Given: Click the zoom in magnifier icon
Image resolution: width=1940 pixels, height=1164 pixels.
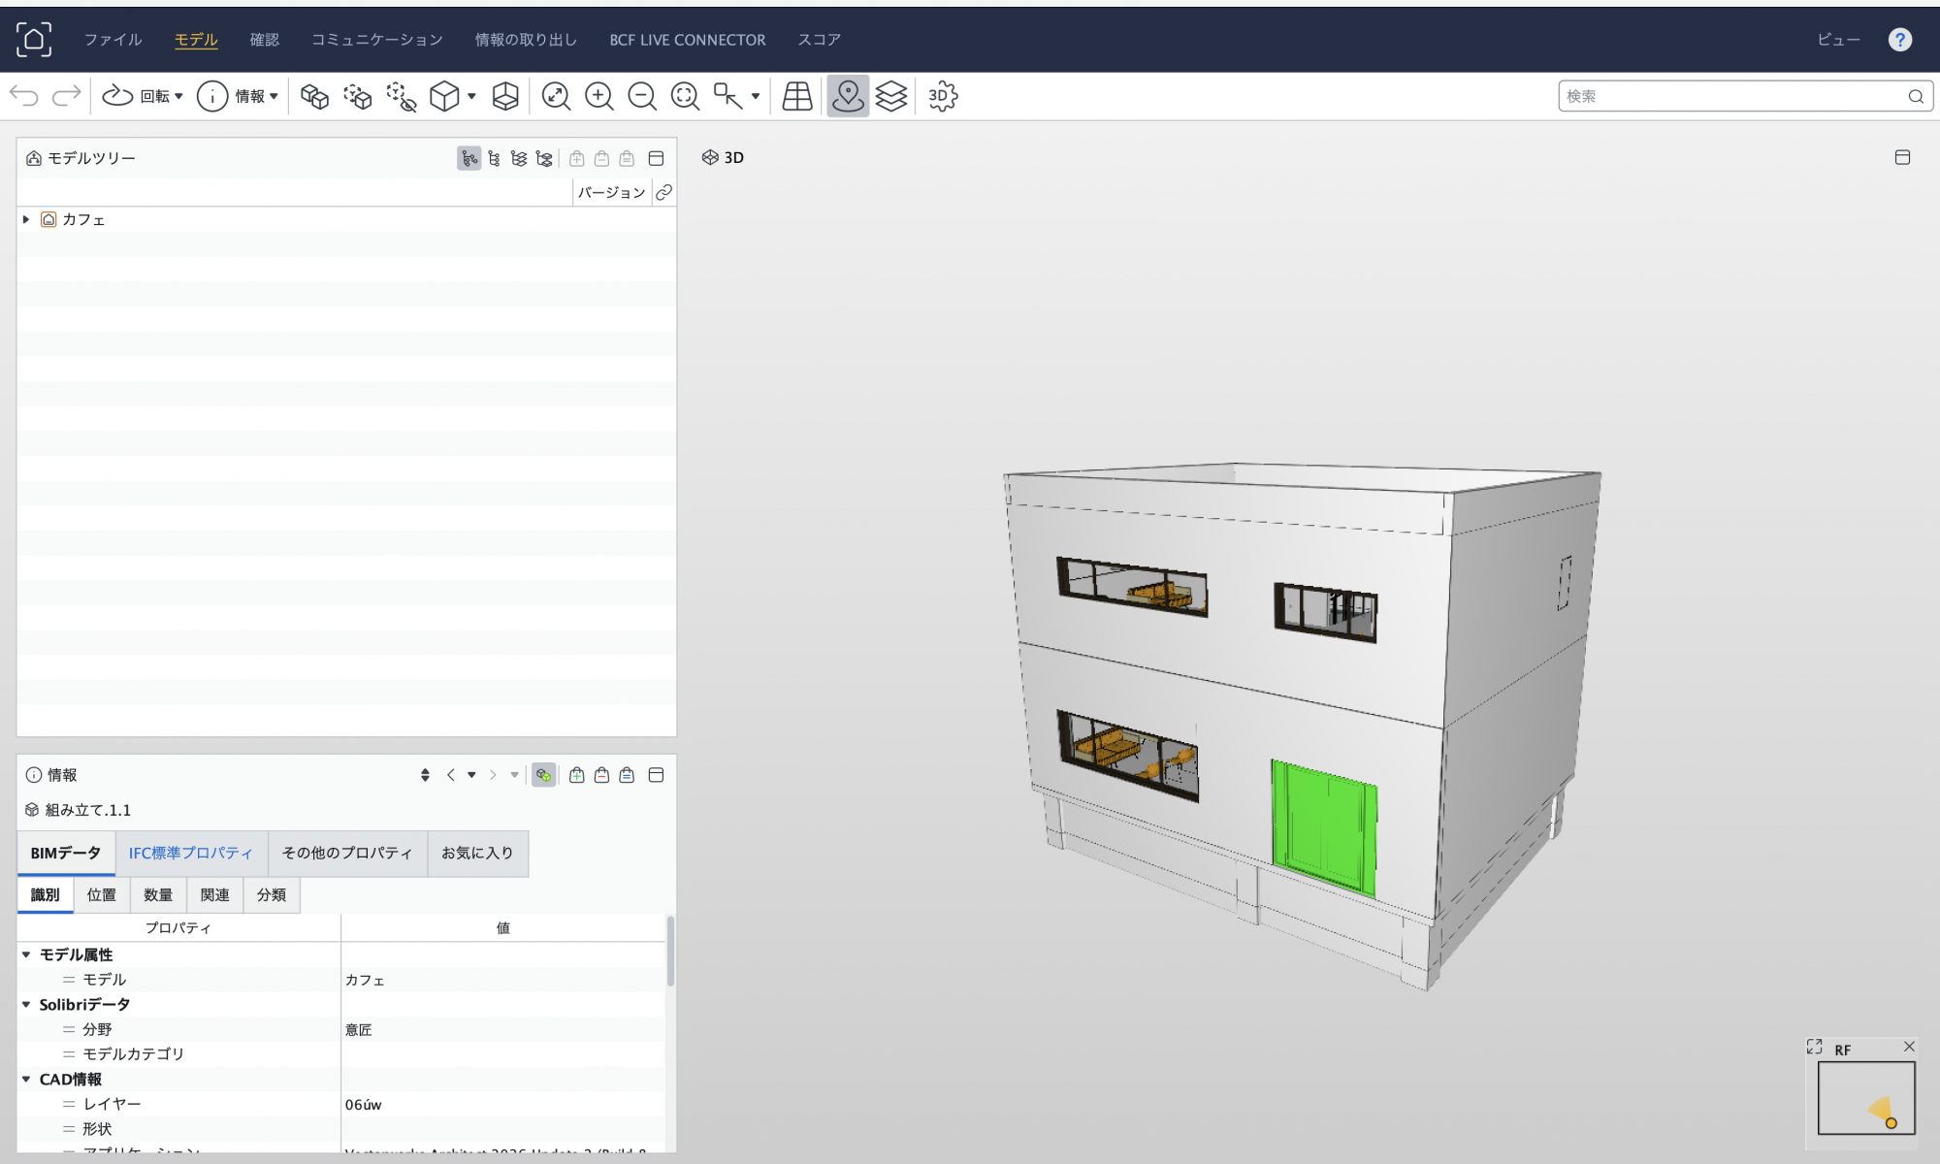Looking at the screenshot, I should [x=599, y=96].
